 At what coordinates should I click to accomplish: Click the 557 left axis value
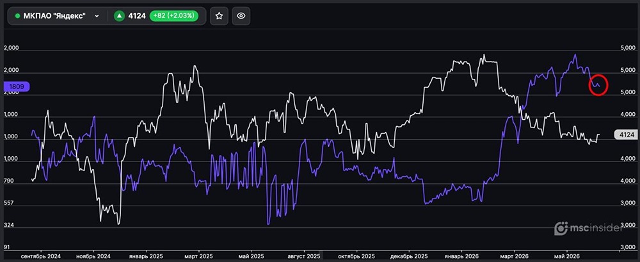(8, 203)
